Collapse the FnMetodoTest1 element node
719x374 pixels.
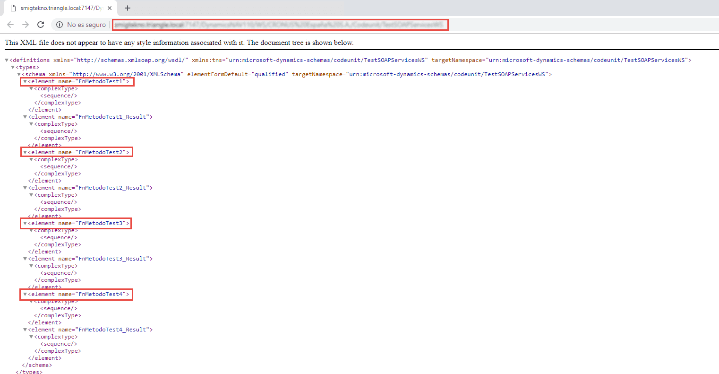(25, 81)
